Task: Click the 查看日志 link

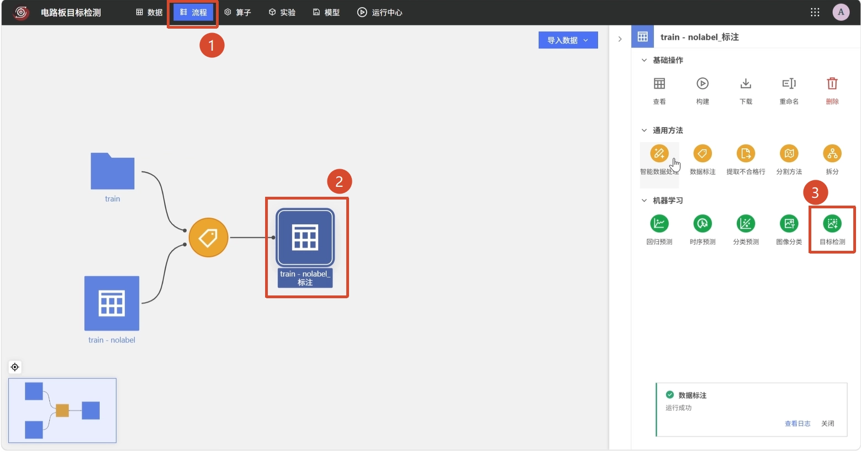Action: click(797, 423)
